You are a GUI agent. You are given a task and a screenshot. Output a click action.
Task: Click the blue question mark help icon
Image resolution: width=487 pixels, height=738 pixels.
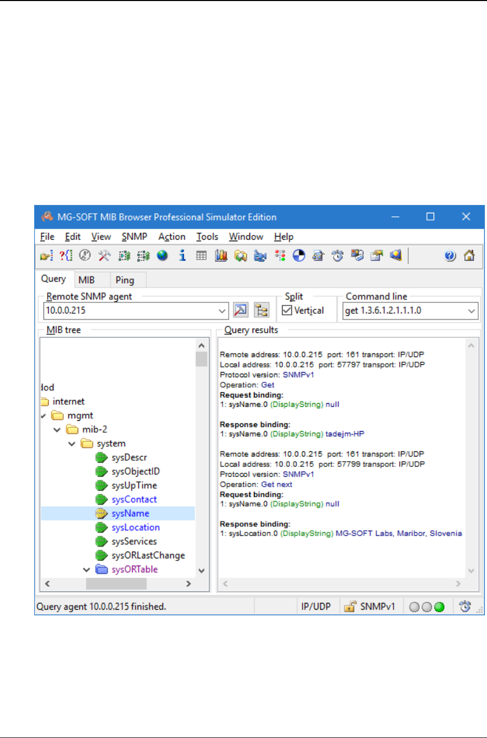point(450,256)
